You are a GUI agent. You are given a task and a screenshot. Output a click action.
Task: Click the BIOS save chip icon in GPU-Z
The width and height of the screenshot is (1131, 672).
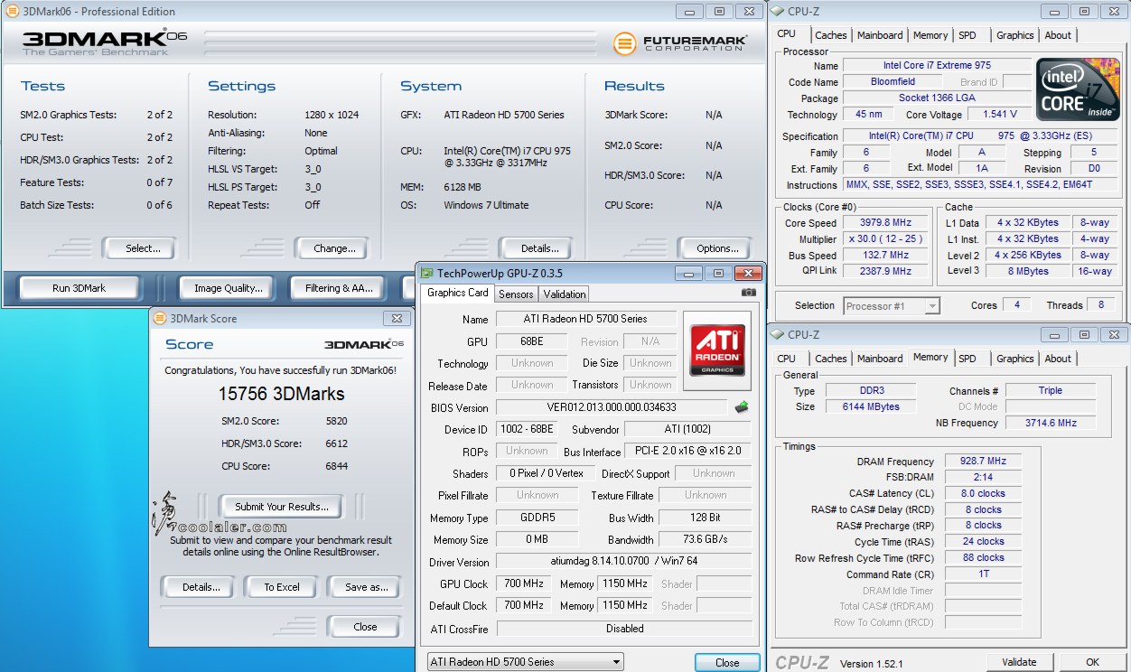click(x=742, y=407)
